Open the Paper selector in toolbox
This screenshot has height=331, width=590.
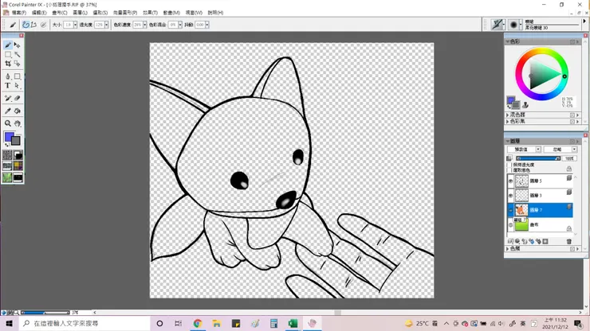pos(7,155)
